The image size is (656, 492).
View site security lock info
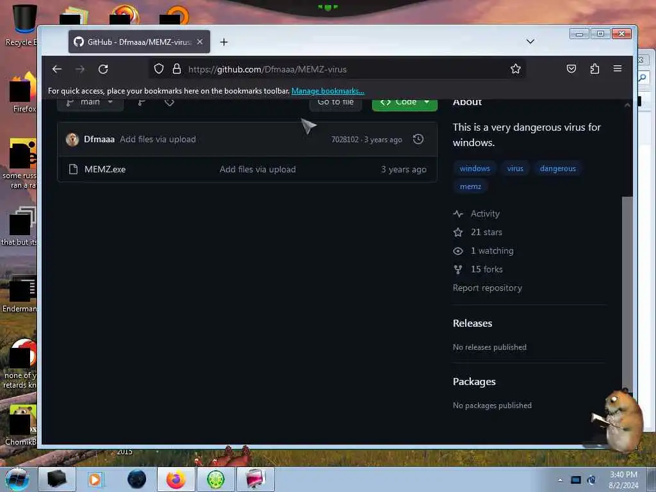click(x=177, y=69)
